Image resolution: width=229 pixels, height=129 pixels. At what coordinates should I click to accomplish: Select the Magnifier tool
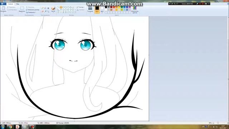(48, 11)
